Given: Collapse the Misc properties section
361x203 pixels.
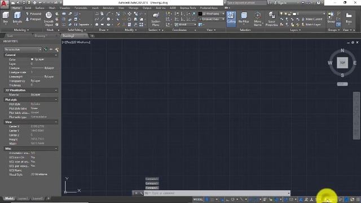Looking at the screenshot, I should pyautogui.click(x=56, y=149).
